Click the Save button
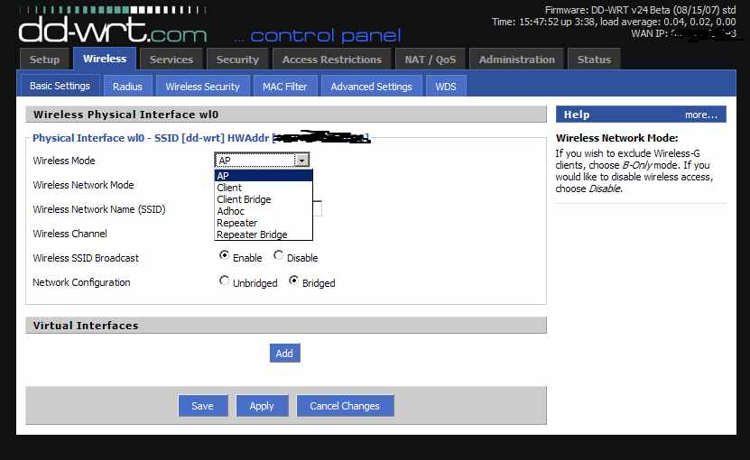 202,406
